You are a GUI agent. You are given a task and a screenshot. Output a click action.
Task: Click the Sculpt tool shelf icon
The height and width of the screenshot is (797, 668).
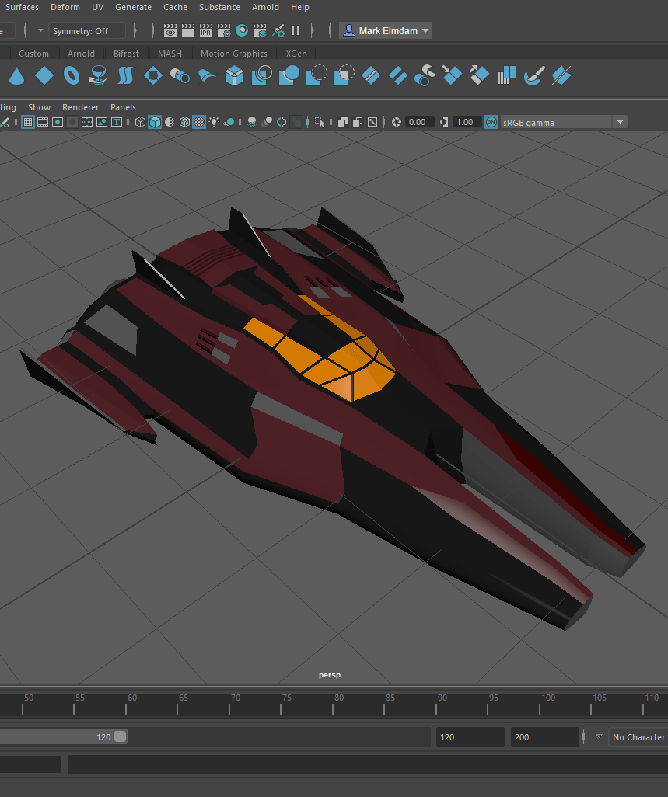coord(533,76)
